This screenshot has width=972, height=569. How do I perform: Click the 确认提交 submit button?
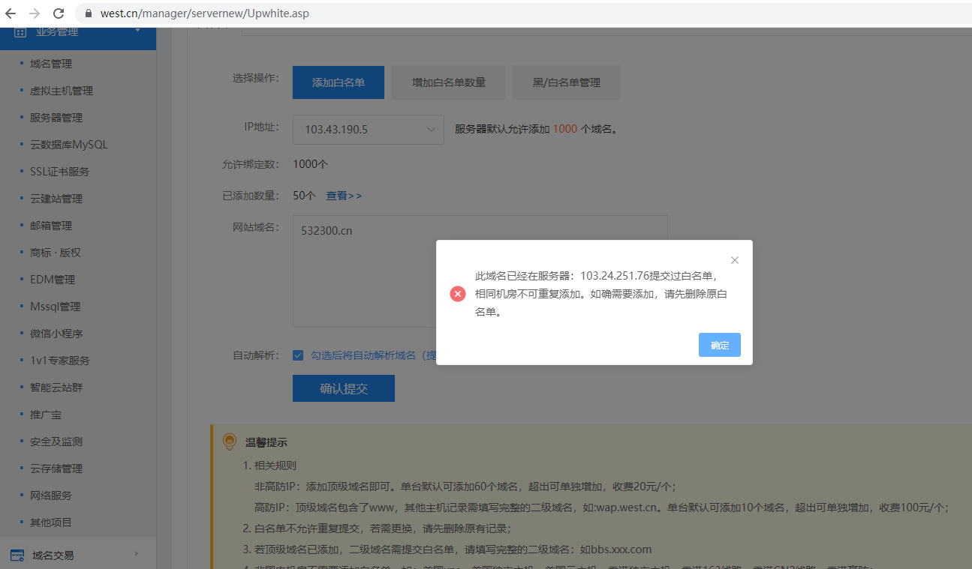point(343,388)
